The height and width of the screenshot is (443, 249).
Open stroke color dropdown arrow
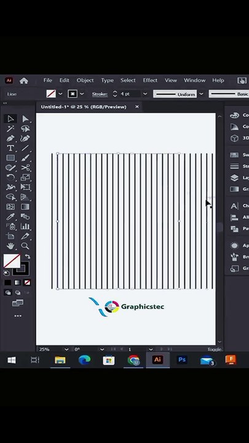(x=82, y=94)
